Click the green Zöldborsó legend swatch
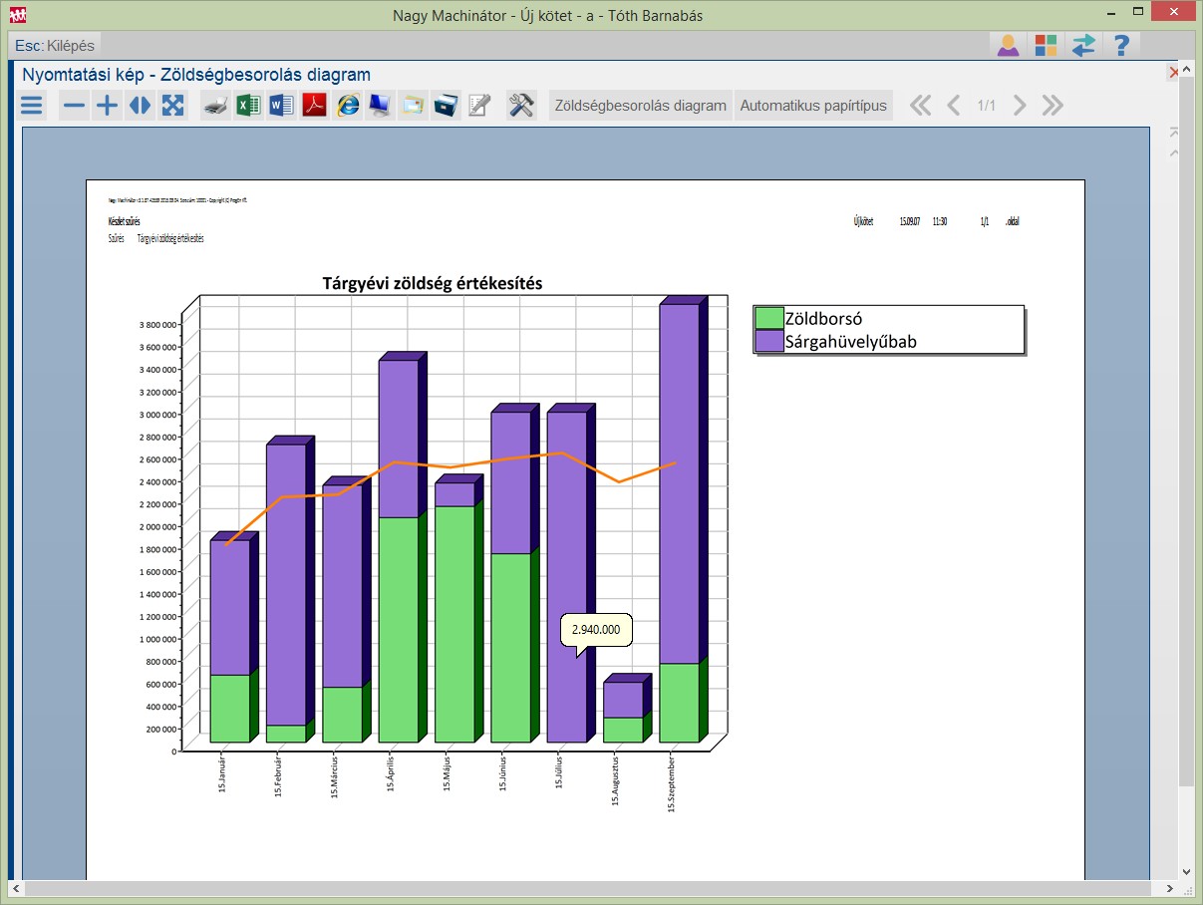1203x905 pixels. coord(768,318)
